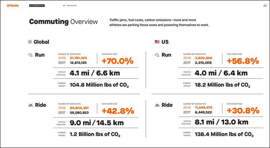Click the +30.8% US ride figure
270x148 pixels.
coord(243,111)
